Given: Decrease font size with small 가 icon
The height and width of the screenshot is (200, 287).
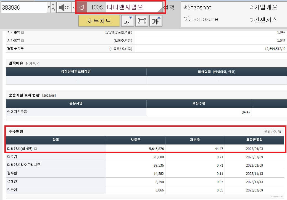Looking at the screenshot, I should (x=128, y=21).
